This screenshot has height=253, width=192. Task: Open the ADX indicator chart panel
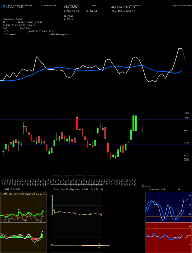click(x=23, y=207)
